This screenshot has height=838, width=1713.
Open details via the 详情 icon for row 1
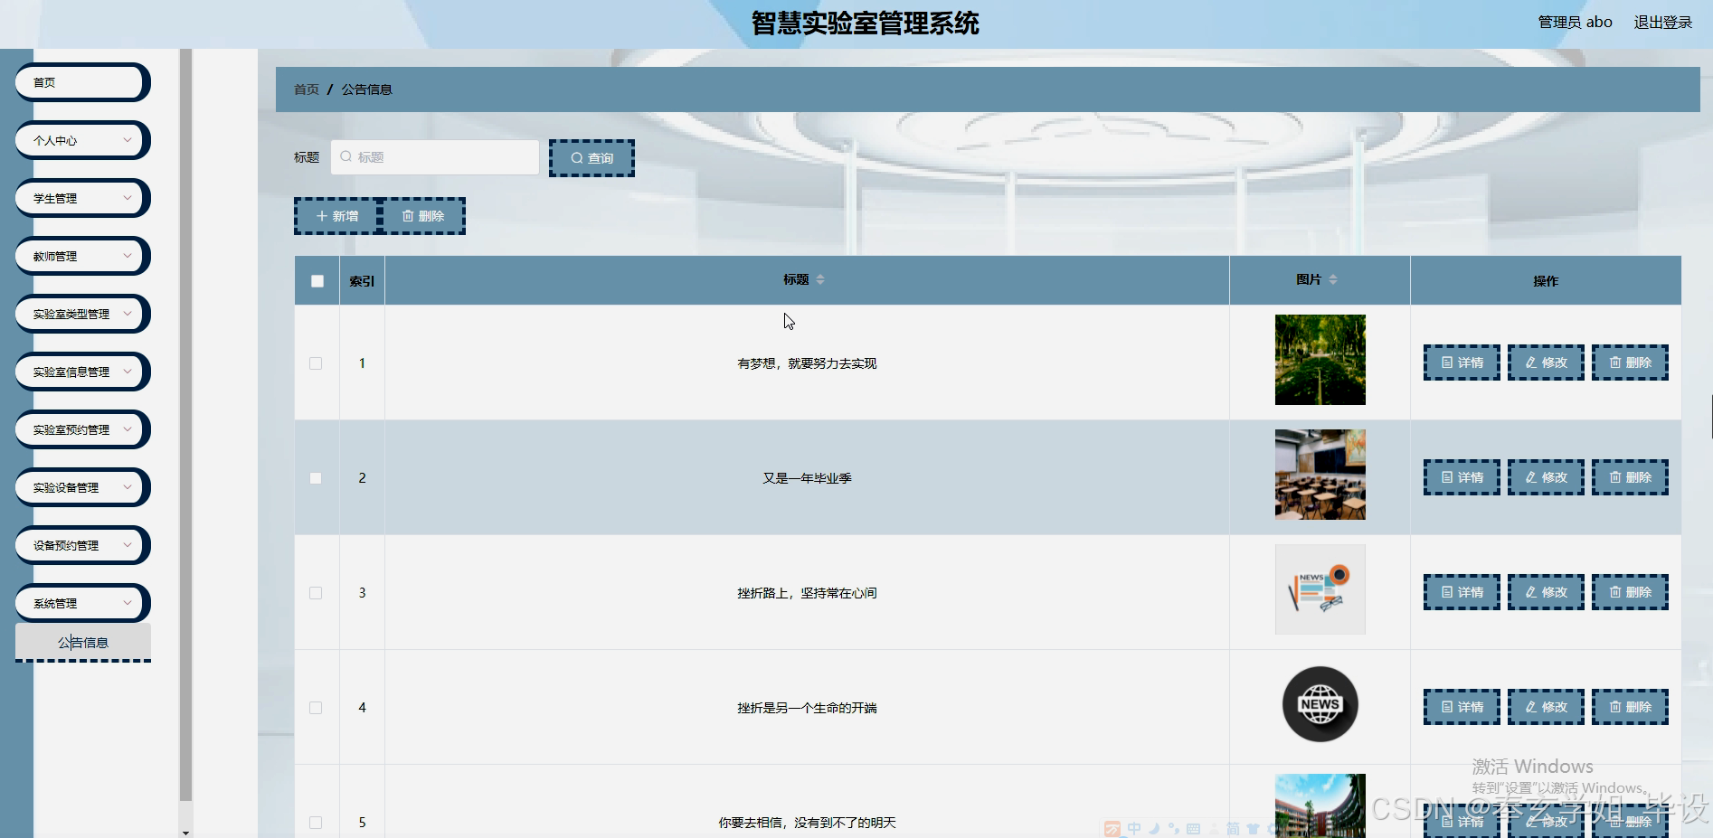point(1461,362)
